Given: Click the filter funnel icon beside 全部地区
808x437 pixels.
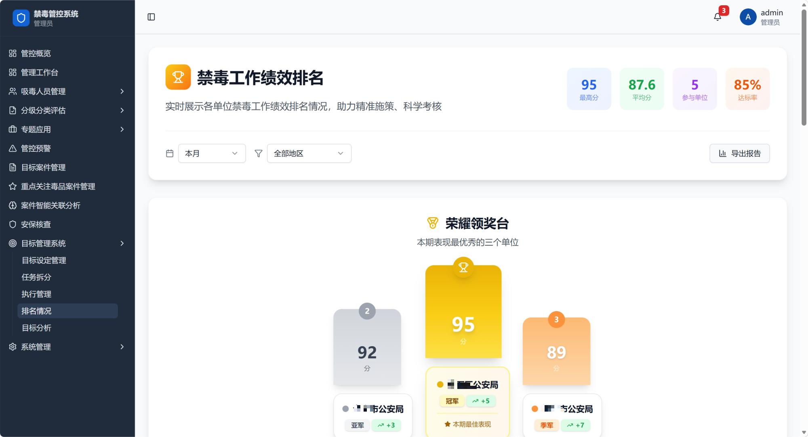Looking at the screenshot, I should pyautogui.click(x=259, y=153).
